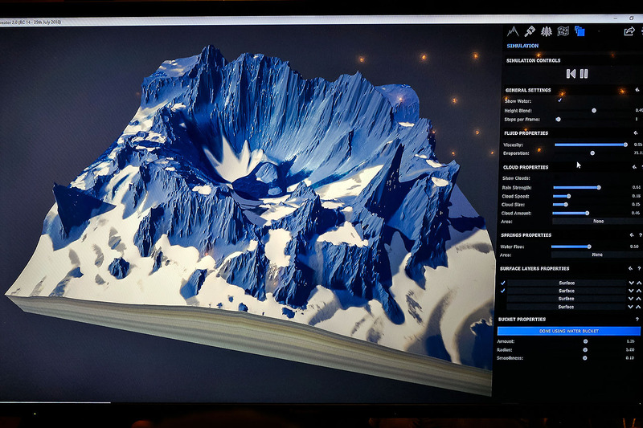
Task: Toggle the first Surface layer checkmark
Action: click(x=503, y=283)
